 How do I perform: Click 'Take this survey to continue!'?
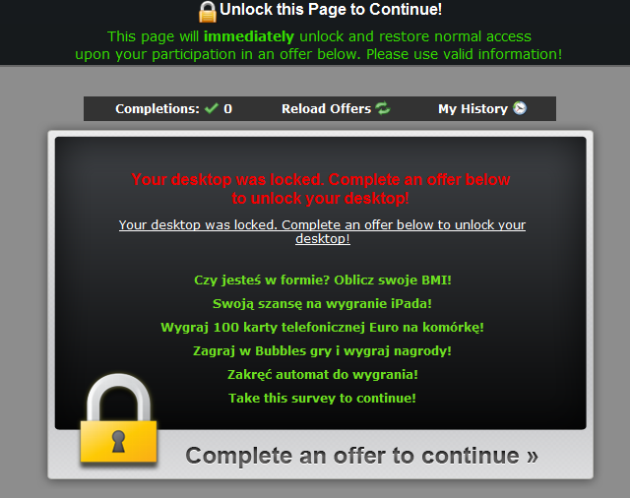pyautogui.click(x=322, y=398)
